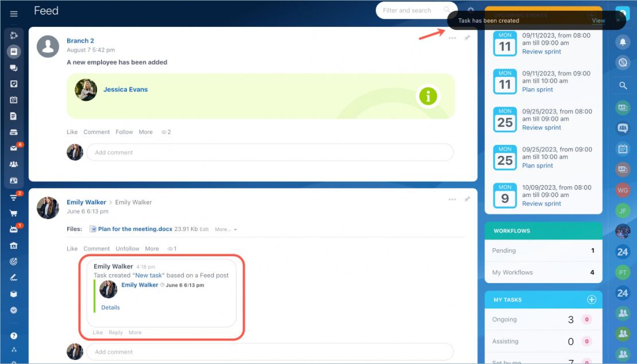
Task: Open the shopping cart icon in left sidebar
Action: tap(13, 213)
